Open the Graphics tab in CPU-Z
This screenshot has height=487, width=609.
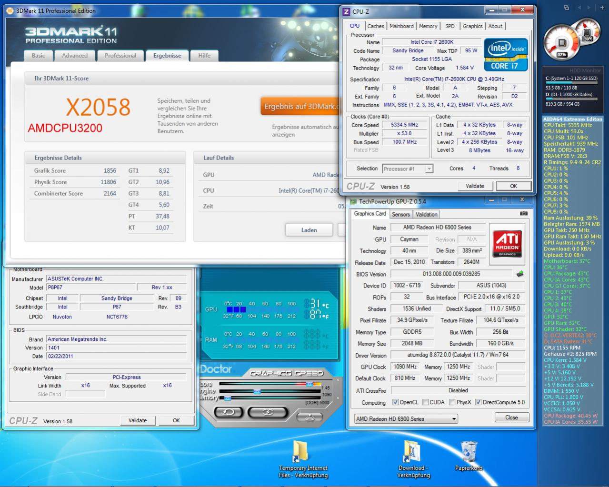473,26
